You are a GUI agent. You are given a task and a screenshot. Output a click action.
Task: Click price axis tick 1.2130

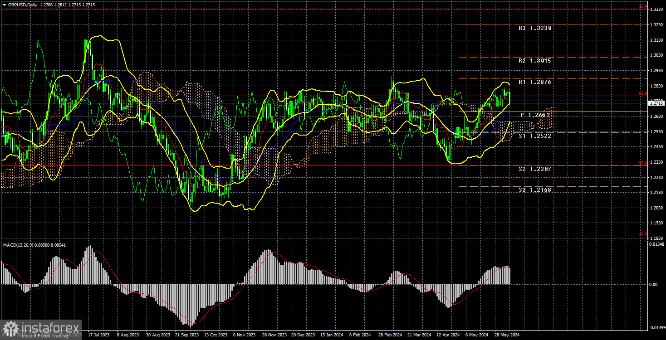click(x=656, y=193)
